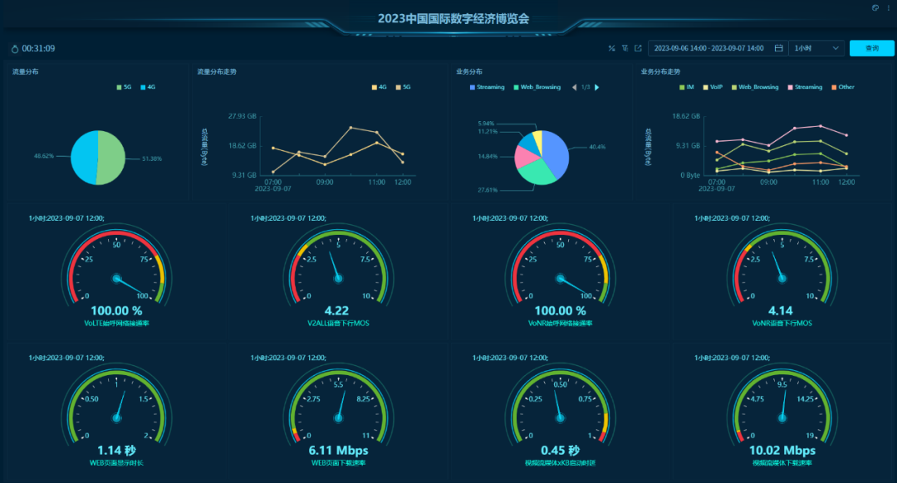Viewport: 897px width, 483px height.
Task: Open the filter settings icon
Action: click(625, 48)
